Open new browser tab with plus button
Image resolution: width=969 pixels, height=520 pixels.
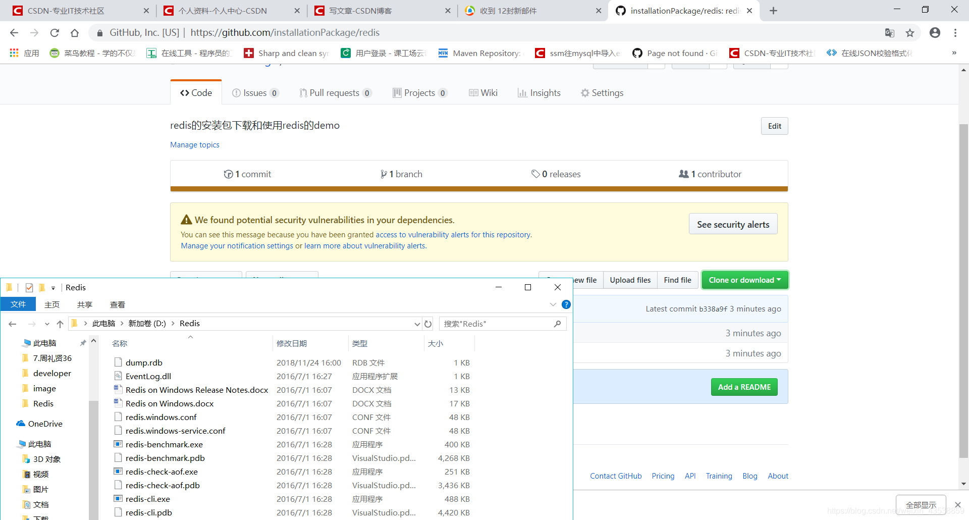[x=773, y=11]
